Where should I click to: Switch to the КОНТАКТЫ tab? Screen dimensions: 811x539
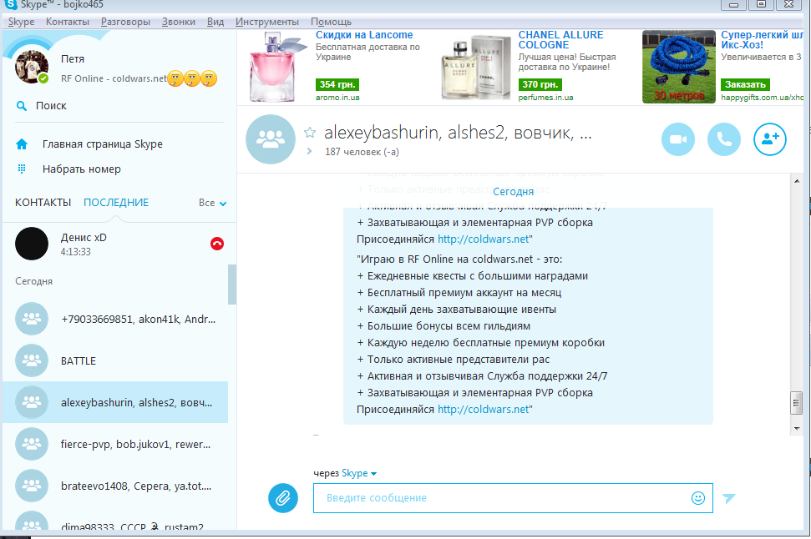point(43,203)
